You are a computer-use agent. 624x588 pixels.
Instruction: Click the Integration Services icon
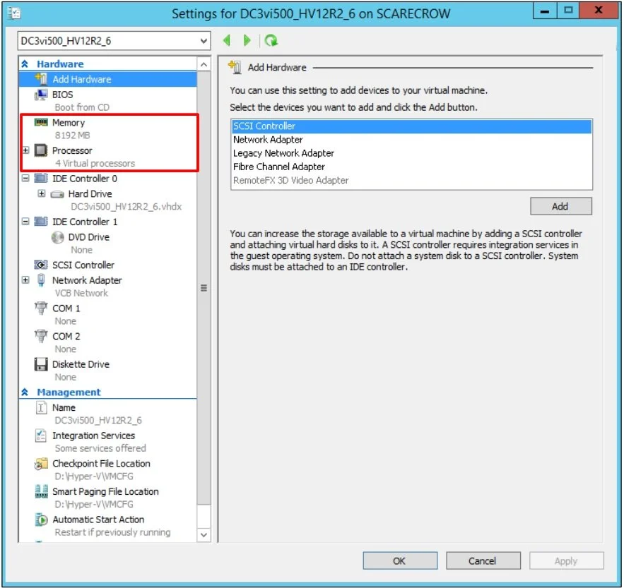41,436
